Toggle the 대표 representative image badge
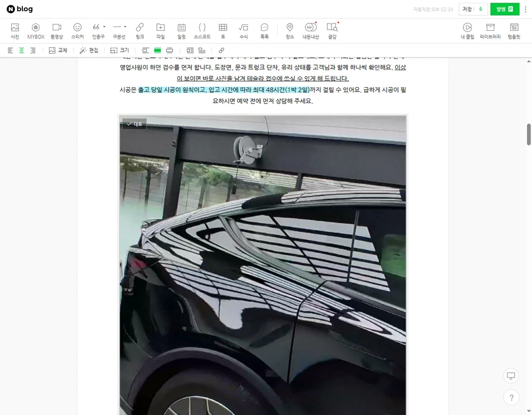 point(135,124)
